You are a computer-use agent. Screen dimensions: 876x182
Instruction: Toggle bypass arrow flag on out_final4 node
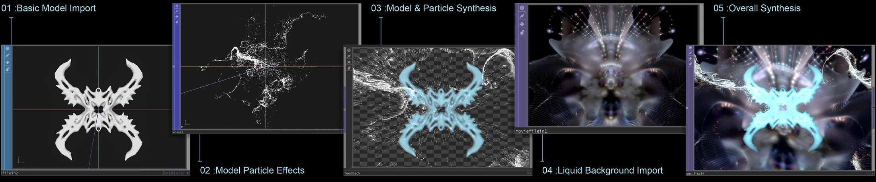coord(690,59)
